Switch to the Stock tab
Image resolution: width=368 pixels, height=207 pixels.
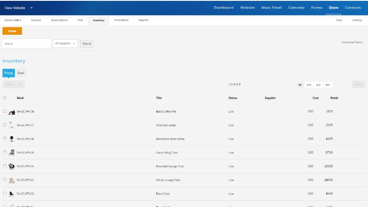pyautogui.click(x=21, y=73)
